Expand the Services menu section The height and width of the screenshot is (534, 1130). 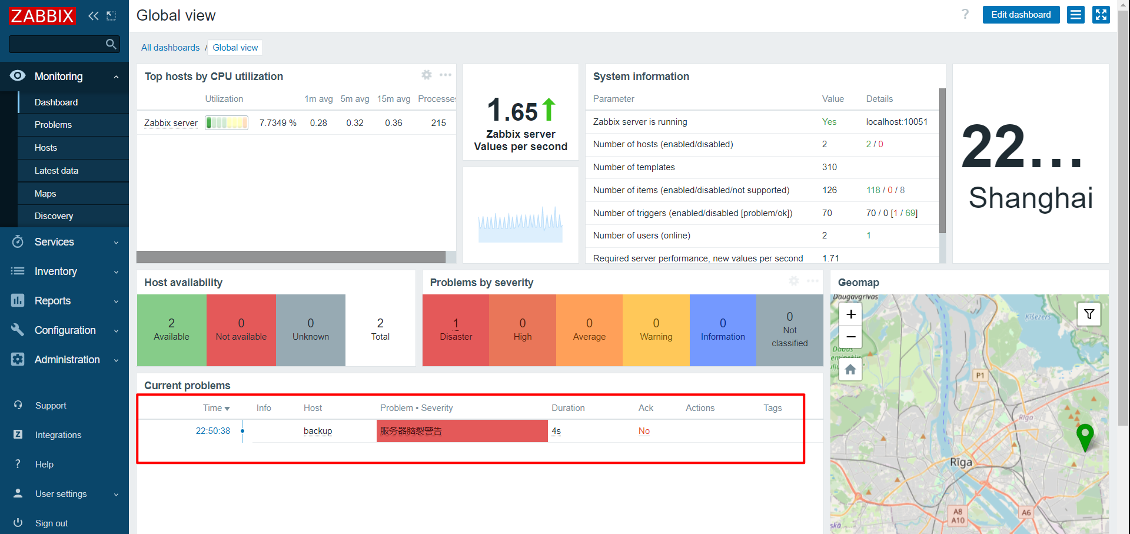point(64,242)
